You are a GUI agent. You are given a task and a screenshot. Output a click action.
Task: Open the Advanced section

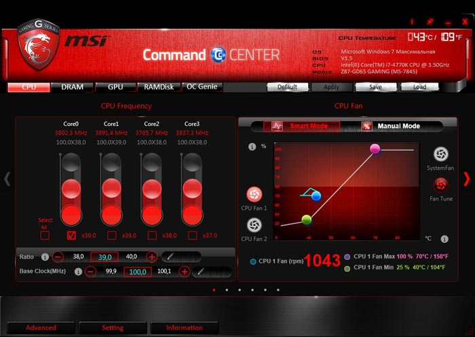(41, 328)
